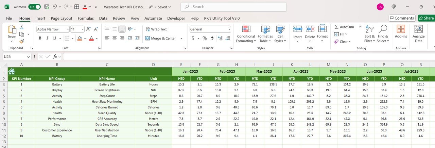Click the Merge & Center button
This screenshot has height=148, width=435.
click(x=160, y=38)
